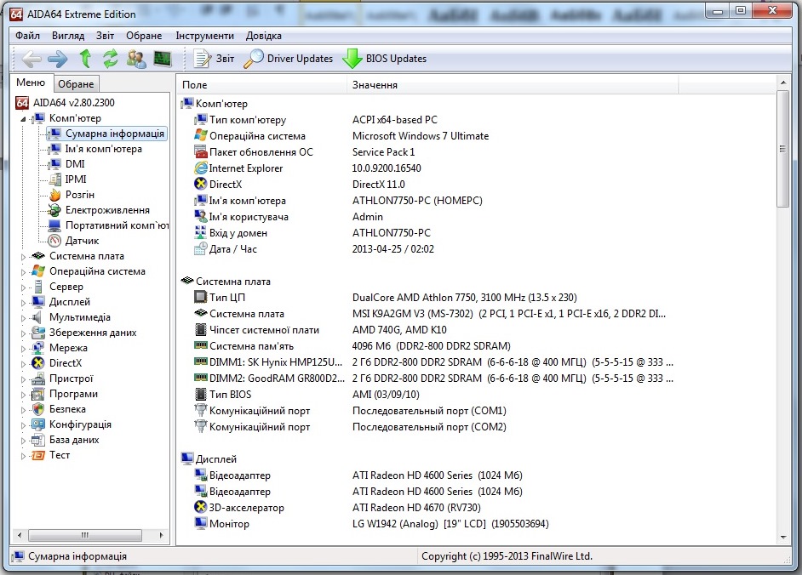Click the Тип BIOS row icon
Image resolution: width=802 pixels, height=575 pixels.
pyautogui.click(x=201, y=394)
